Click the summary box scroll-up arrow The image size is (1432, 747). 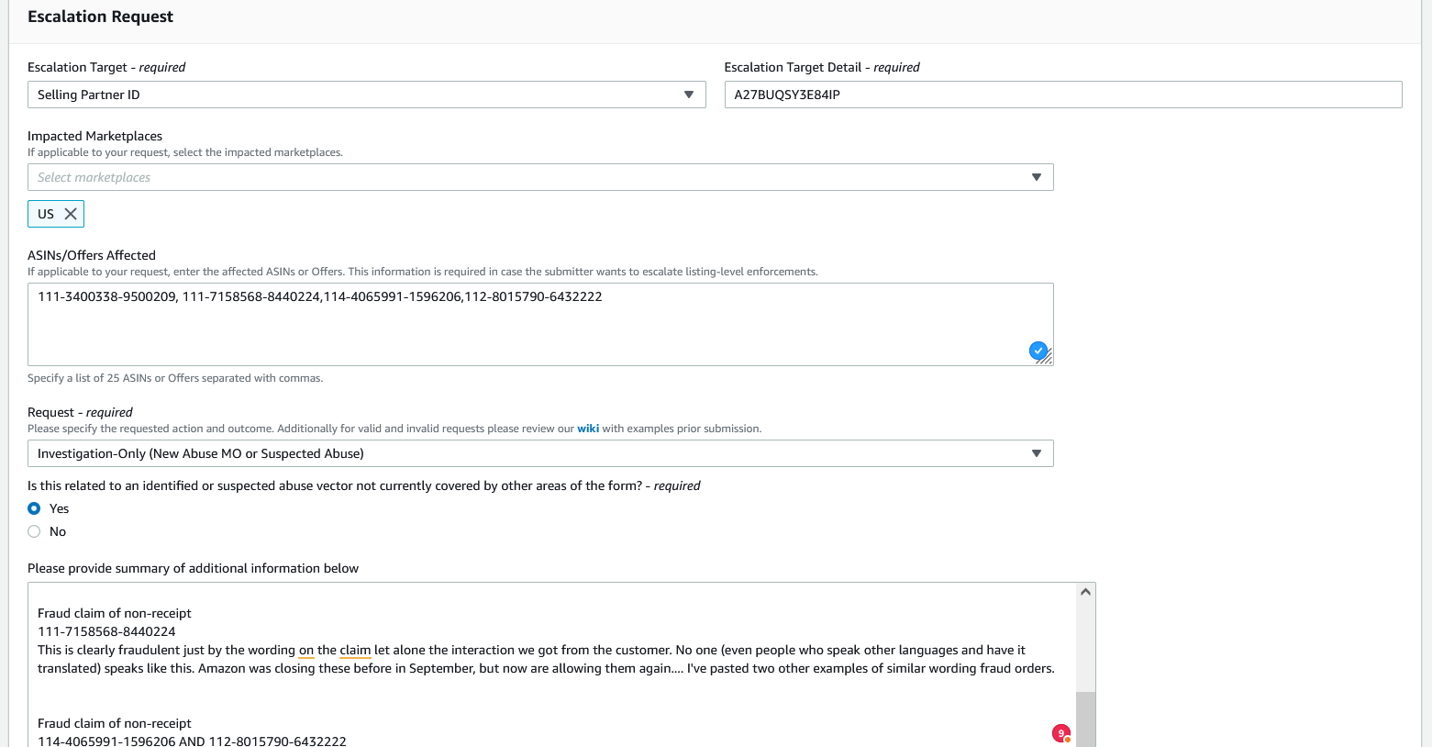click(x=1085, y=592)
